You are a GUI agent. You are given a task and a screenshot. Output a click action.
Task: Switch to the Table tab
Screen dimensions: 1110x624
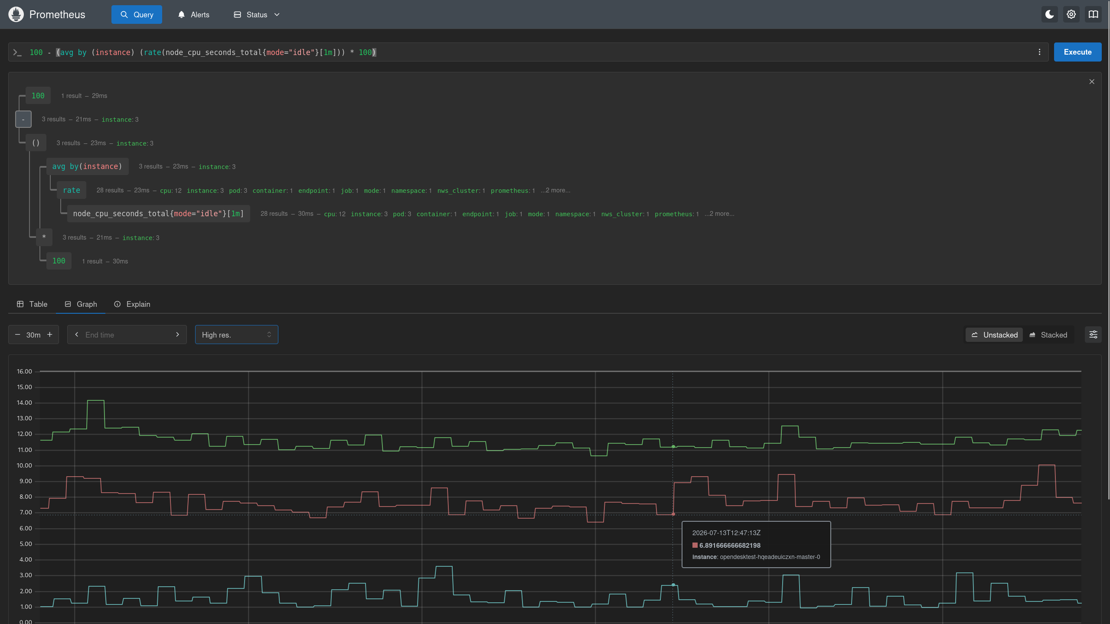pyautogui.click(x=32, y=304)
